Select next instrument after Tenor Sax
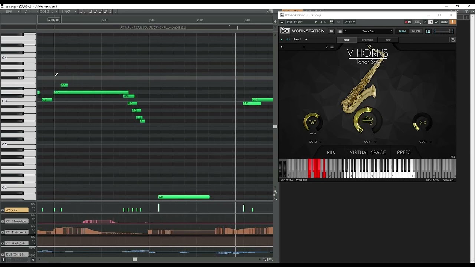475x267 pixels. (x=391, y=31)
